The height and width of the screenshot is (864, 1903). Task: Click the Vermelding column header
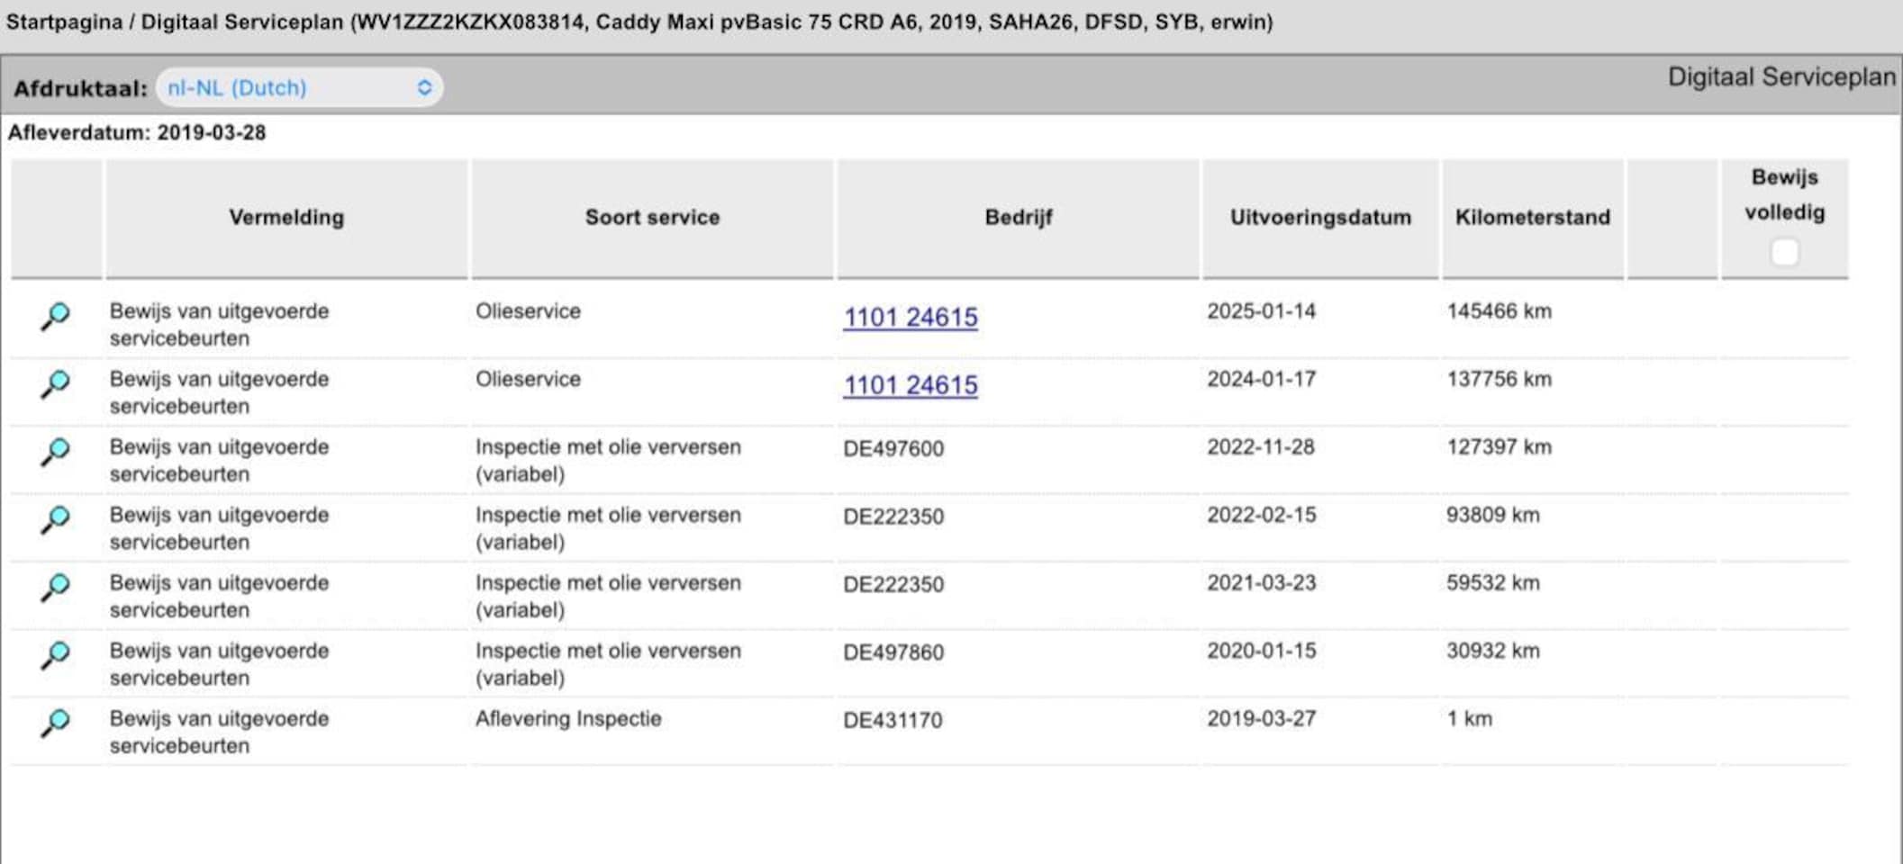286,218
